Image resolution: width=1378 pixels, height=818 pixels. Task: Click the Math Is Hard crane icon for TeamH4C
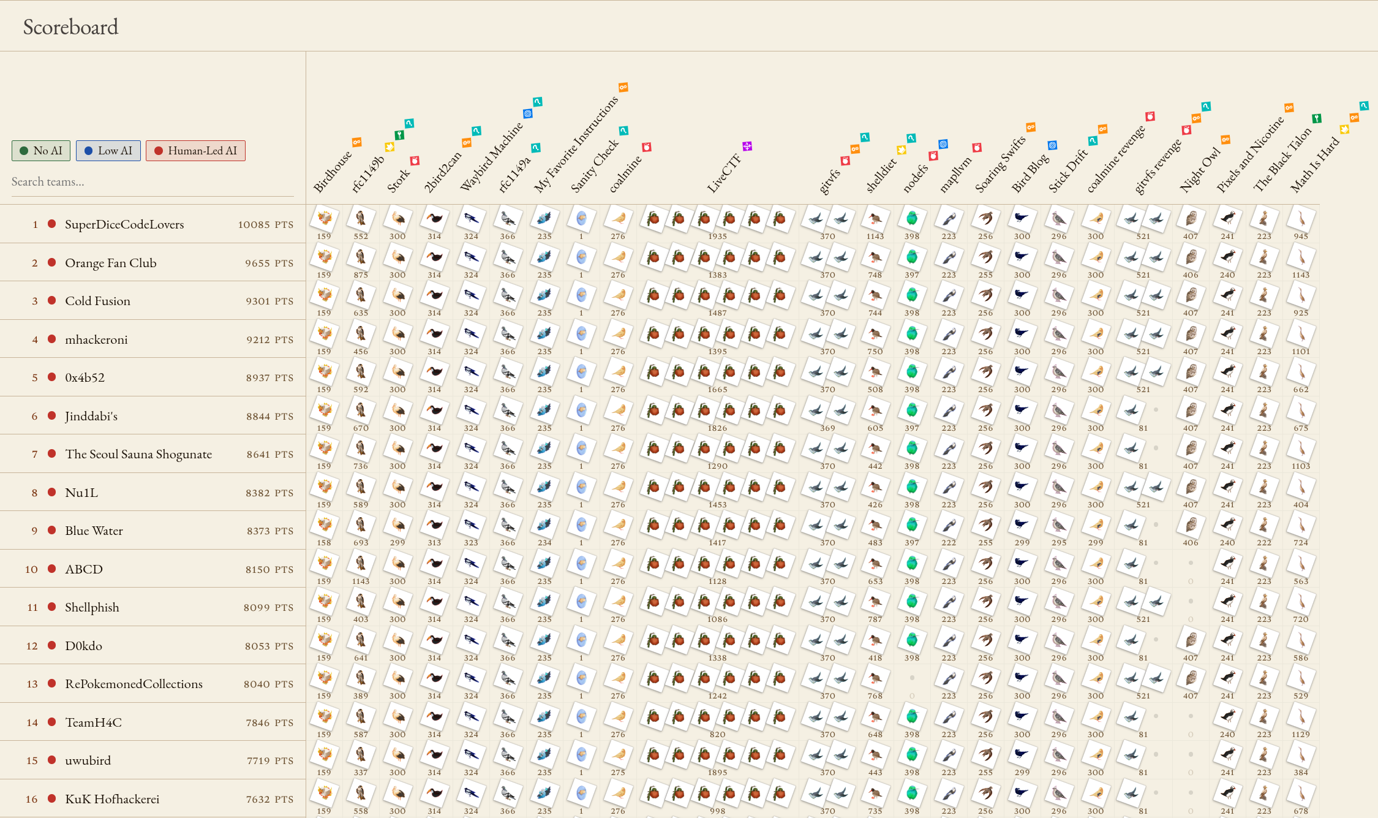pyautogui.click(x=1301, y=717)
